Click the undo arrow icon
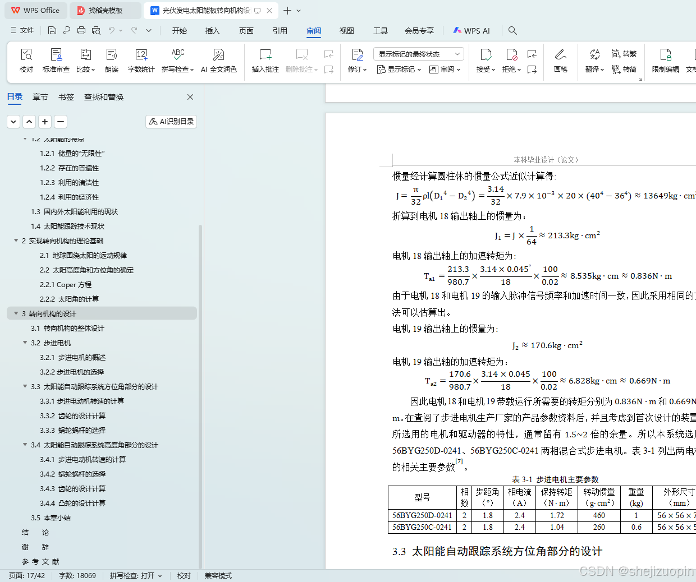The image size is (696, 582). 112,30
